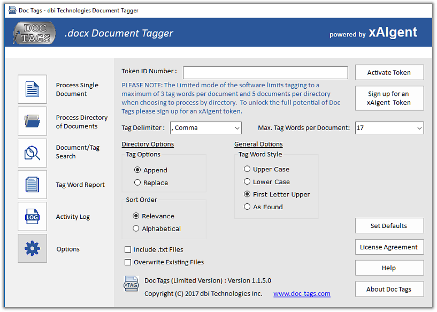This screenshot has width=437, height=312.
Task: Select the Process Directory folder icon
Action: (x=32, y=121)
